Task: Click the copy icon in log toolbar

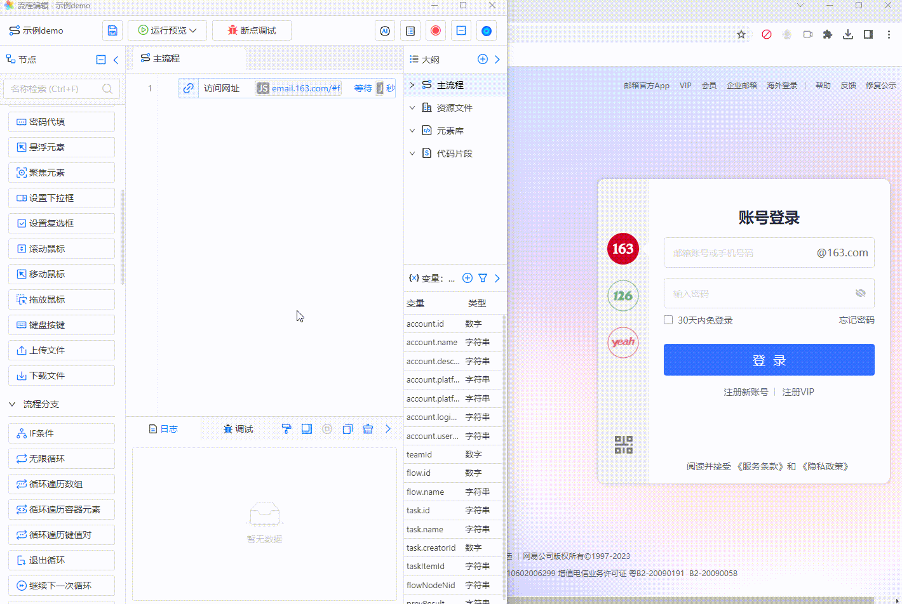Action: pos(347,429)
